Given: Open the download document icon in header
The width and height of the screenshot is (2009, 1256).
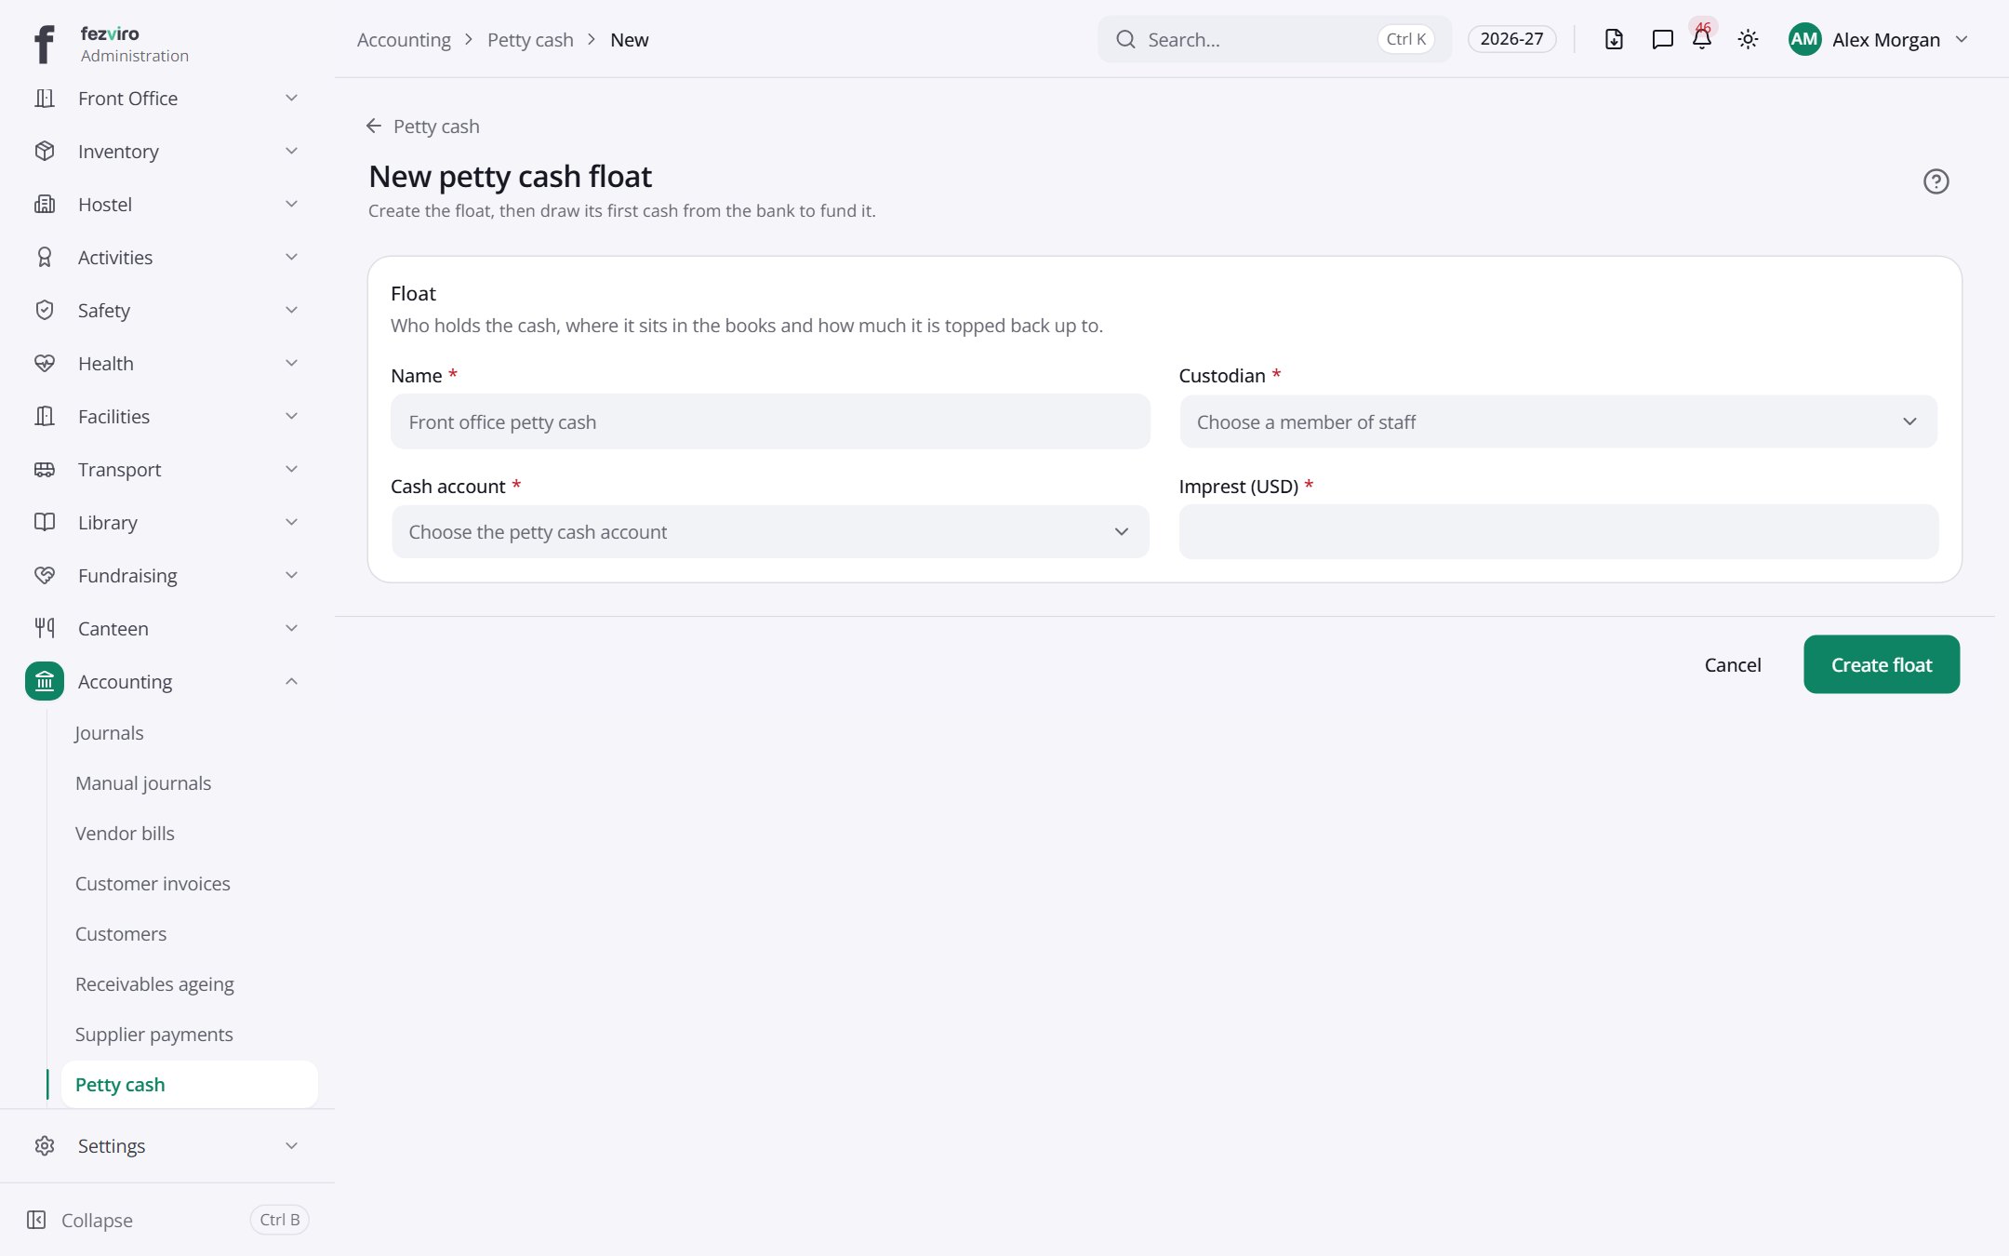Looking at the screenshot, I should 1614,39.
